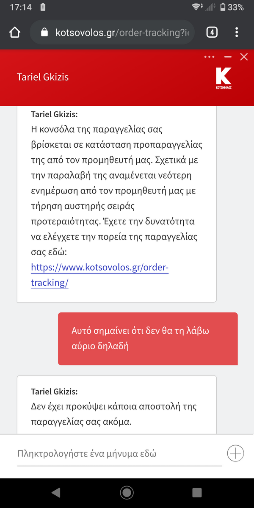Tap the padlock site security icon
Screen dimensions: 254x508
coord(44,33)
